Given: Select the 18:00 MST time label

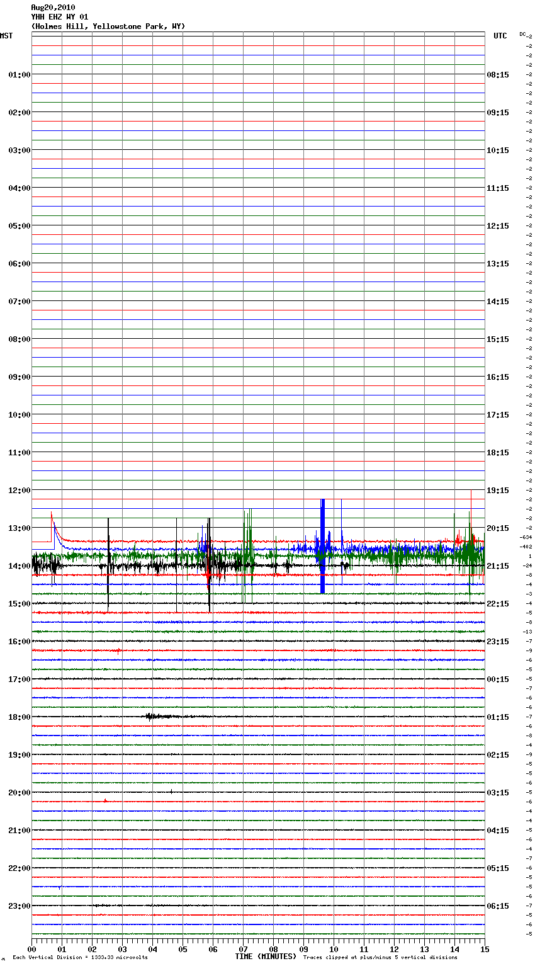Looking at the screenshot, I should pyautogui.click(x=20, y=717).
